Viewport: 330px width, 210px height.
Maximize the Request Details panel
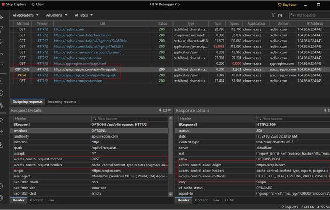pyautogui.click(x=165, y=110)
